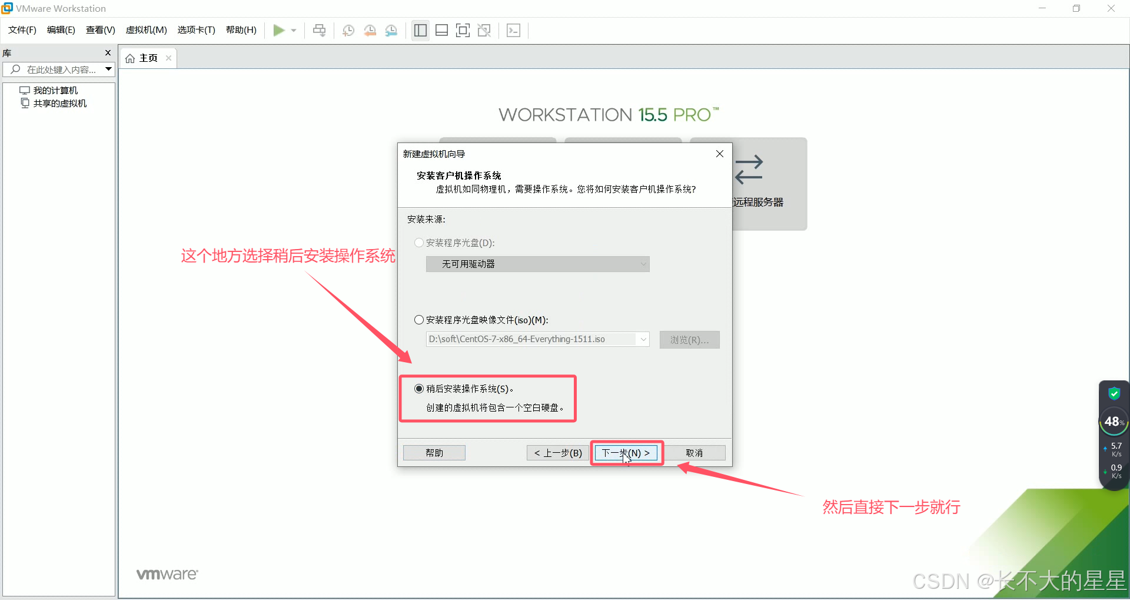The height and width of the screenshot is (600, 1130).
Task: Click the 取消 button
Action: pos(694,453)
